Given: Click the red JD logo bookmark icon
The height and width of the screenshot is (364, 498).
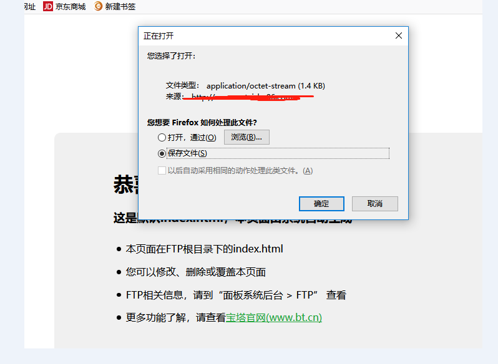Looking at the screenshot, I should click(47, 6).
